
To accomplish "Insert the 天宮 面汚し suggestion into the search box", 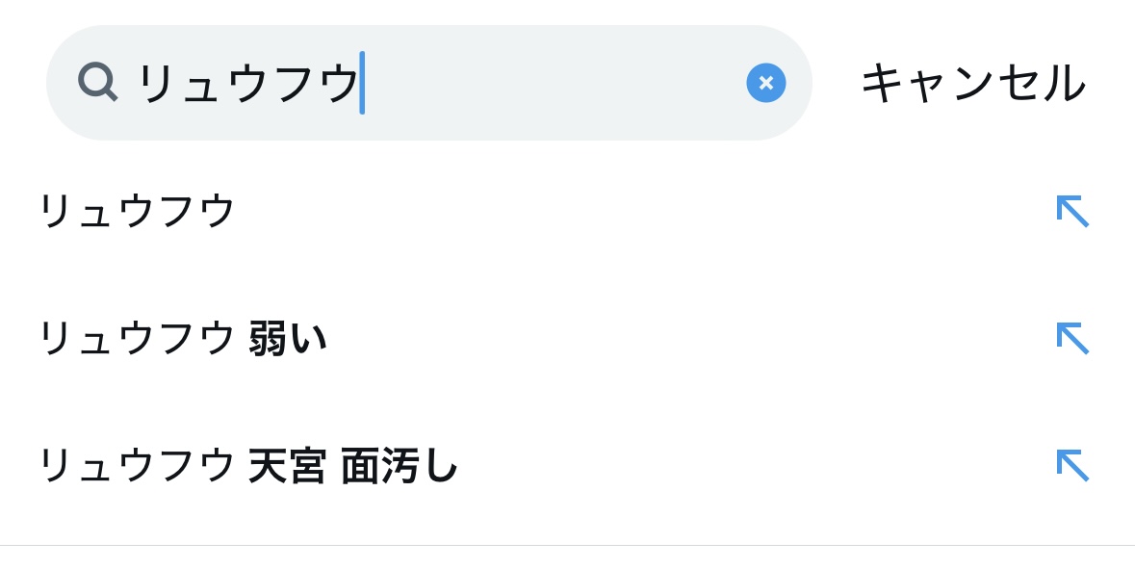I will pyautogui.click(x=1071, y=465).
